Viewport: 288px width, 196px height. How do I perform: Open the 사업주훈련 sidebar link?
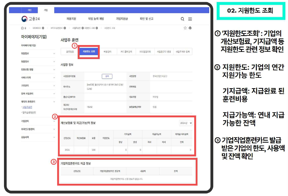coord(27,107)
